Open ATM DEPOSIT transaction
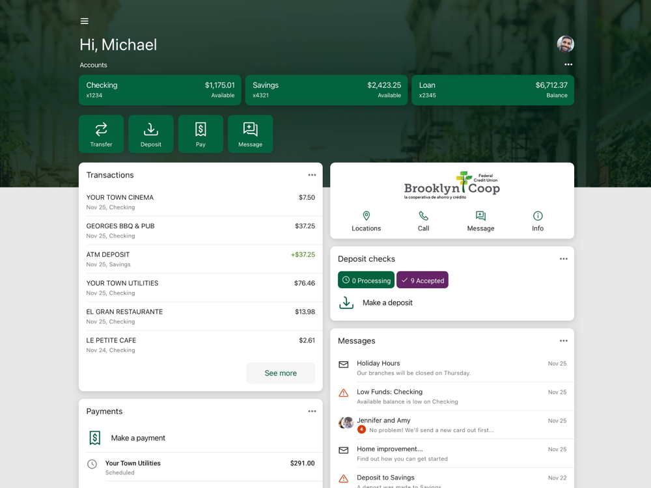Viewport: 651px width, 488px height. (201, 260)
